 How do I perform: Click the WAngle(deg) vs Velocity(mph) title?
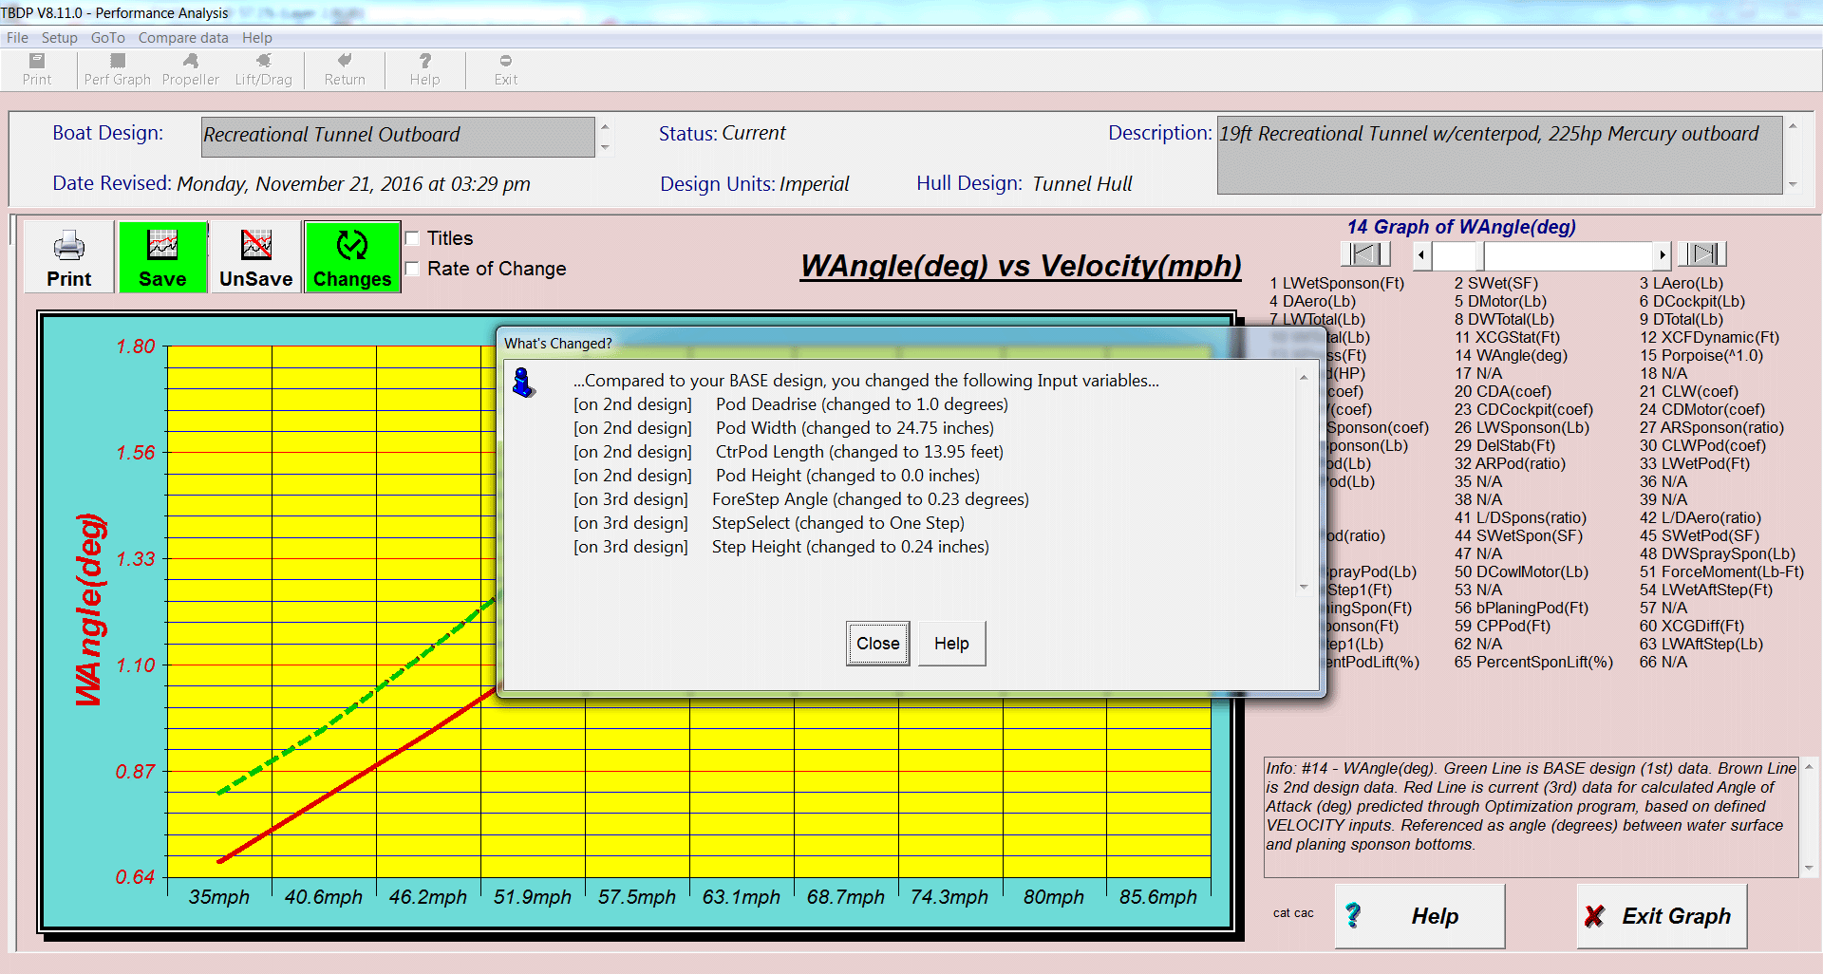[x=1021, y=266]
